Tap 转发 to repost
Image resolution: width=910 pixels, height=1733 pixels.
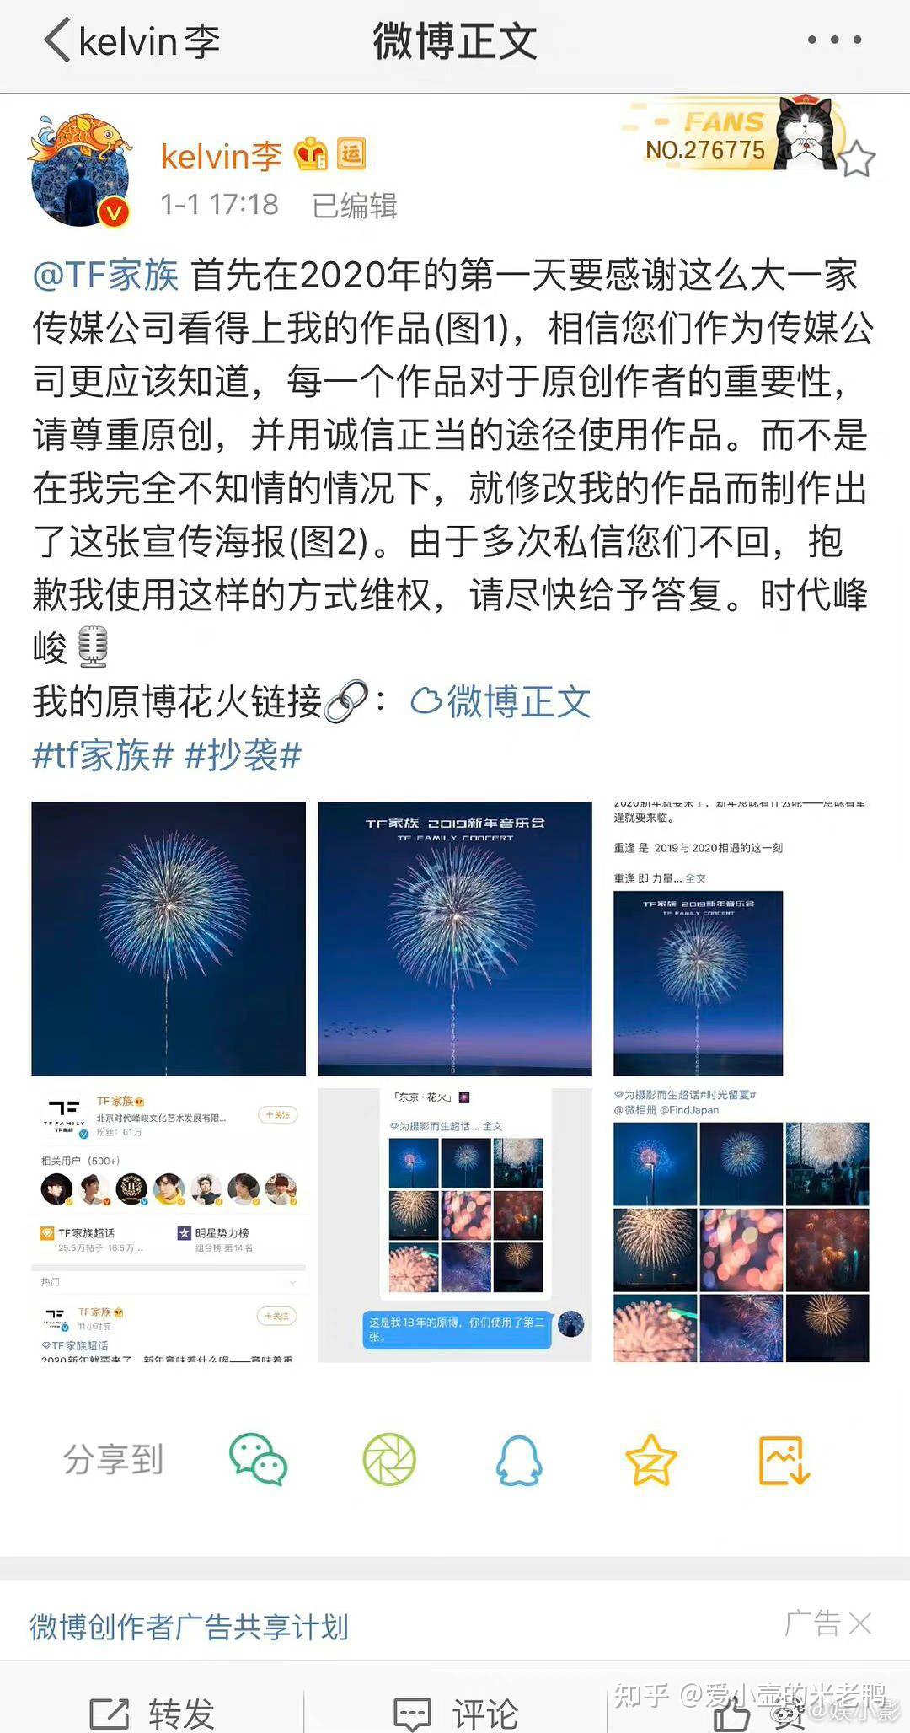point(153,1713)
